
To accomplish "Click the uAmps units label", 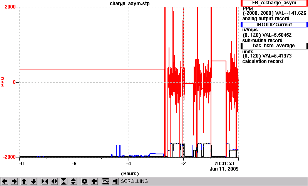I will coord(250,30).
